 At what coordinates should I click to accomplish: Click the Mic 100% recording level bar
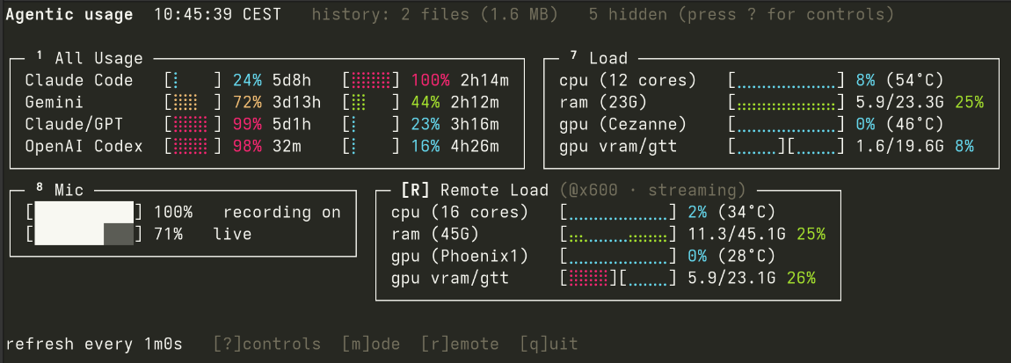(84, 212)
